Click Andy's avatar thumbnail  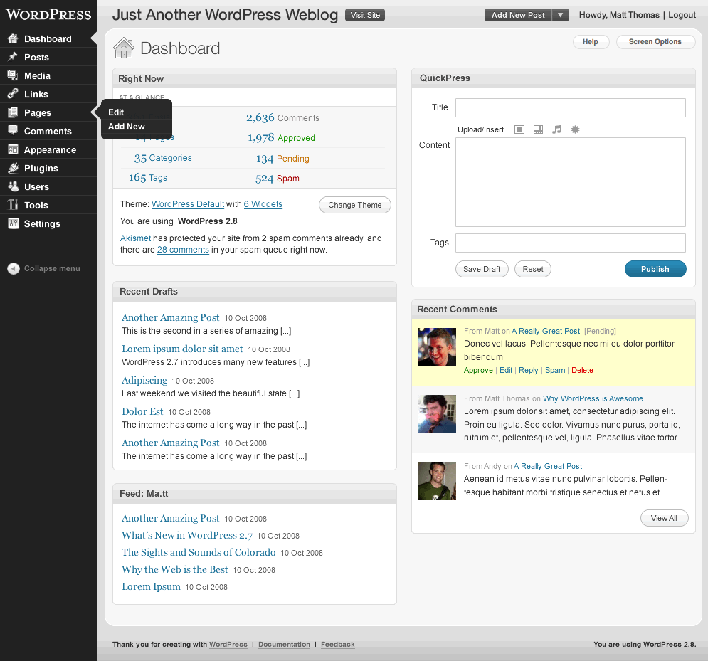tap(437, 481)
